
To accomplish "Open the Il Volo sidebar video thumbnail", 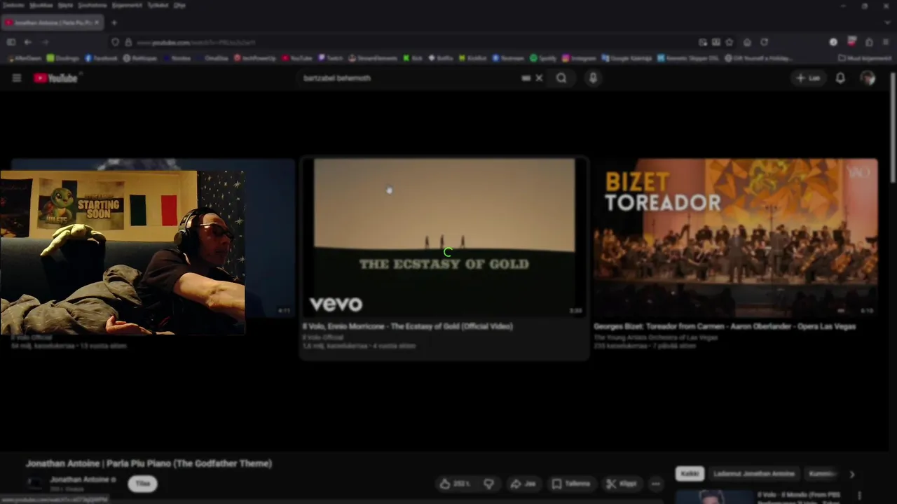I will [x=713, y=496].
